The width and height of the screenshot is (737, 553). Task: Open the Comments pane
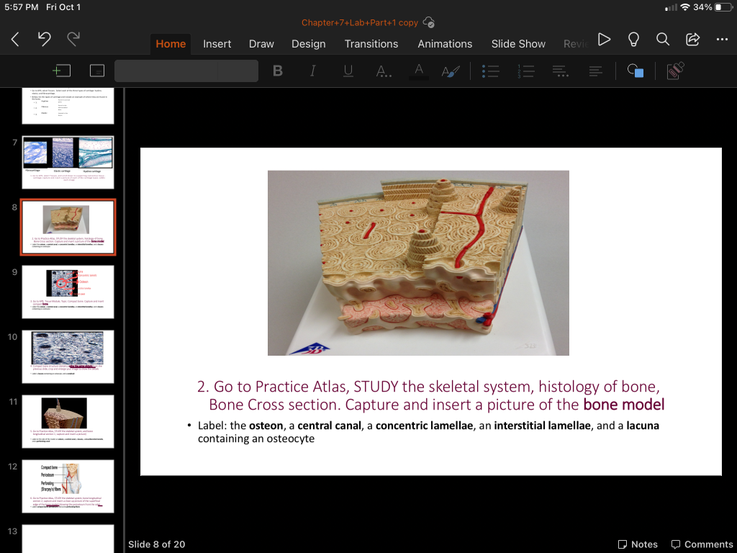[702, 544]
